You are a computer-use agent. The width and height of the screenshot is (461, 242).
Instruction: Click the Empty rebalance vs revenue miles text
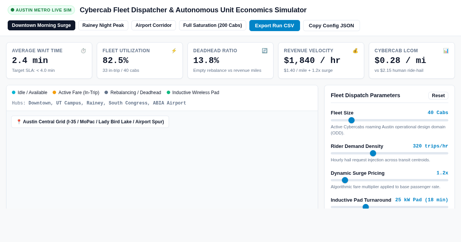click(x=227, y=70)
